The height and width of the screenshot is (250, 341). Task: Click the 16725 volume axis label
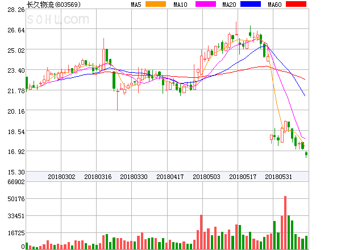(16, 233)
